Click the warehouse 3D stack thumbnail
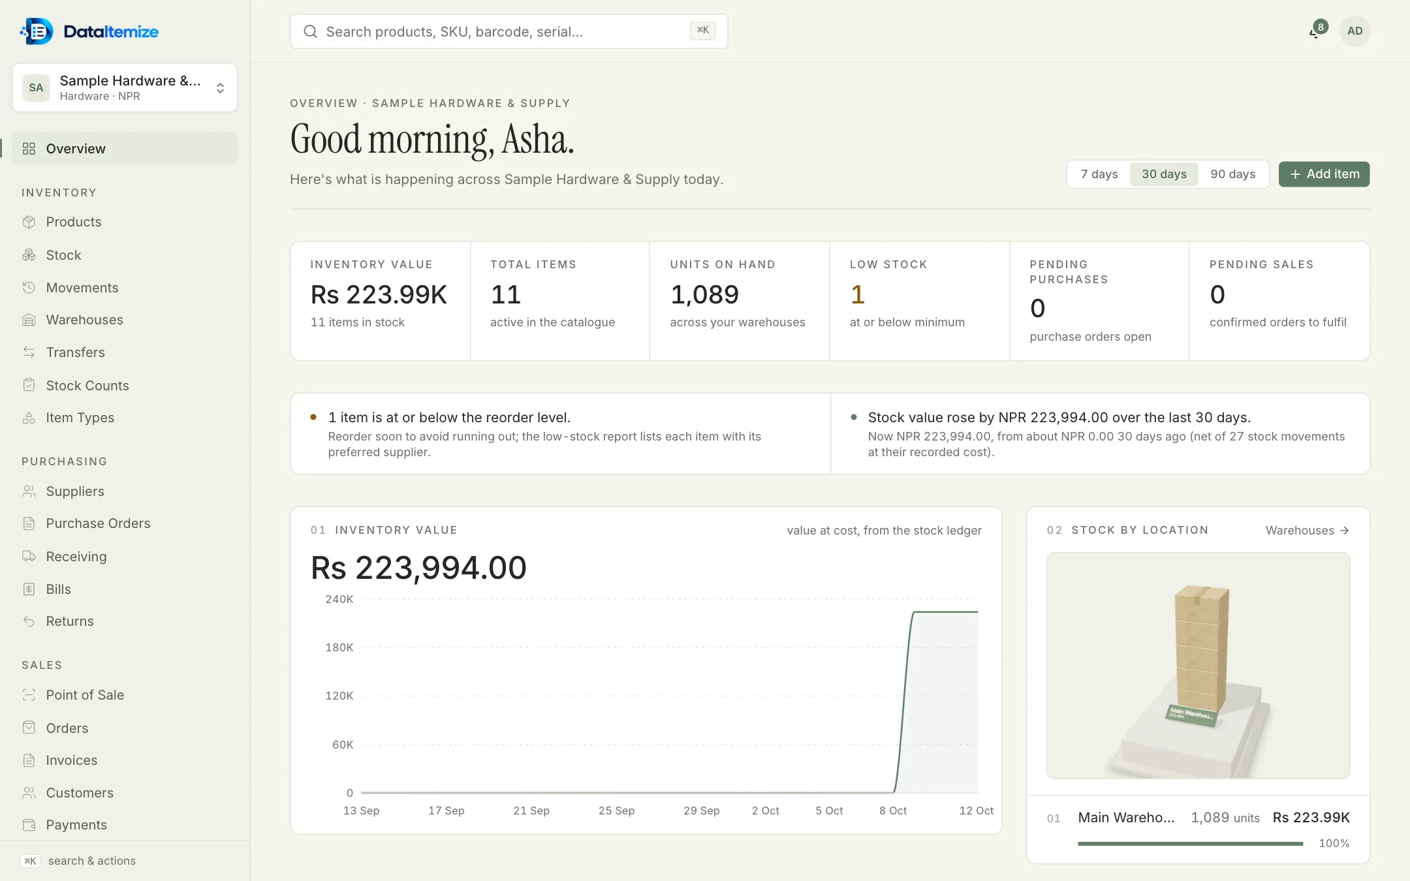The height and width of the screenshot is (881, 1410). [1198, 666]
